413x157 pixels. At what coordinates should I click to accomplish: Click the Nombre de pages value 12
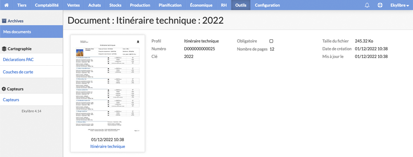pyautogui.click(x=272, y=49)
